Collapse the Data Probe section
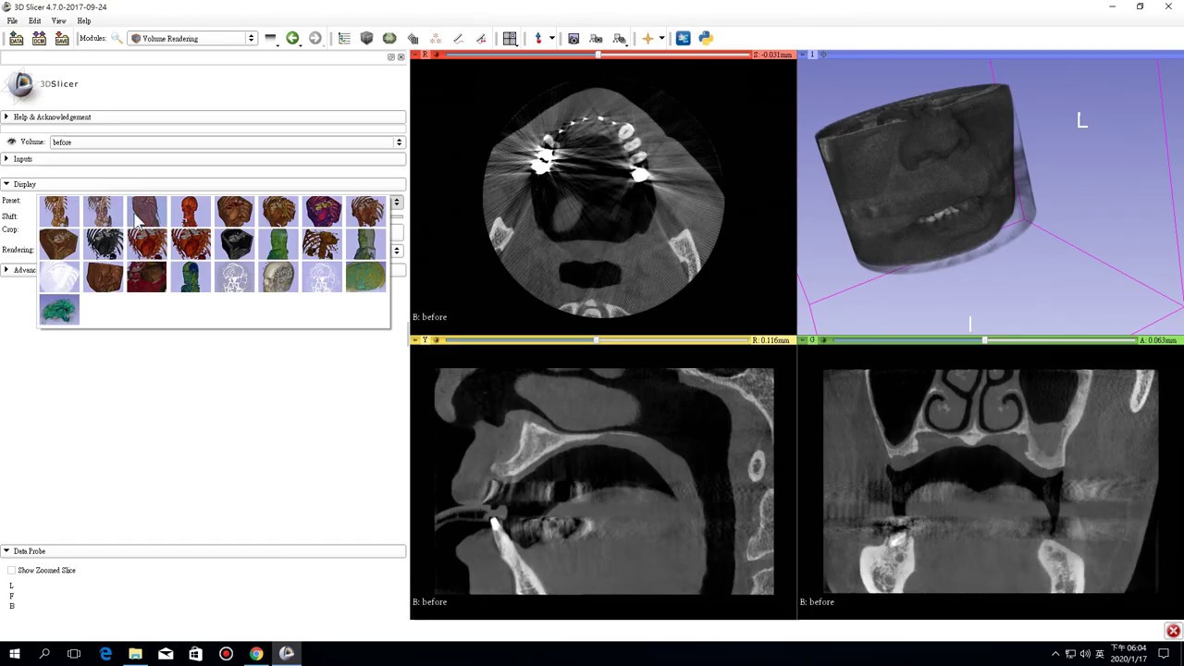Image resolution: width=1184 pixels, height=666 pixels. coord(203,551)
